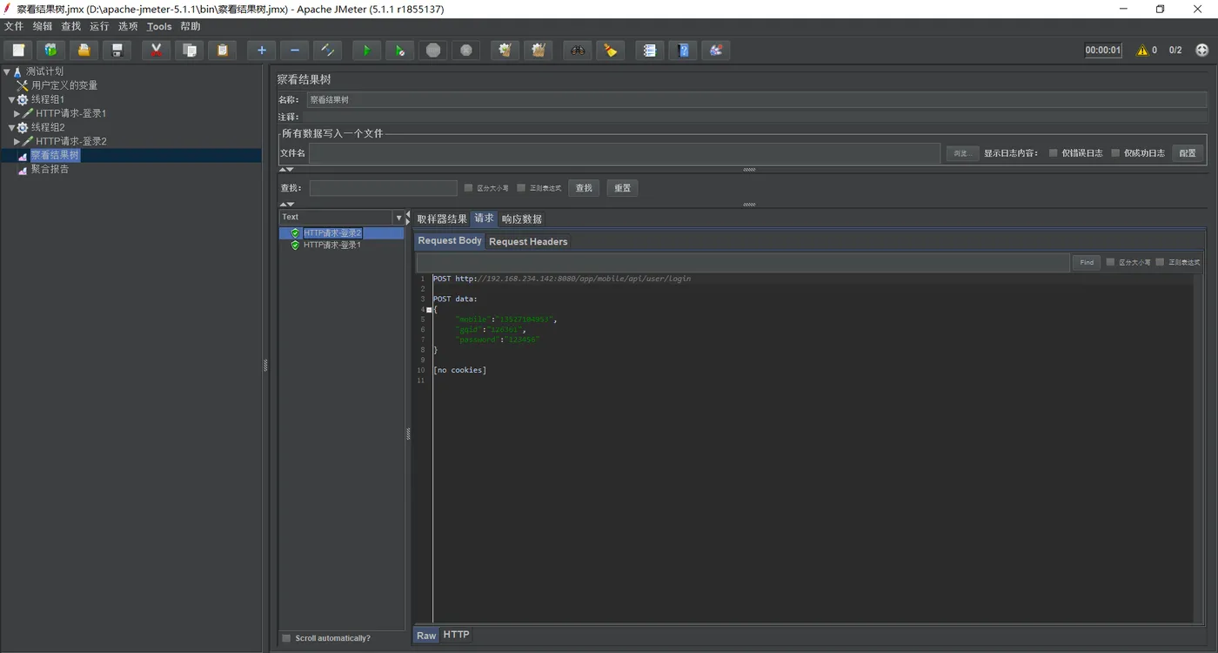Toggle the 仅错误日志 checkbox

click(1053, 152)
